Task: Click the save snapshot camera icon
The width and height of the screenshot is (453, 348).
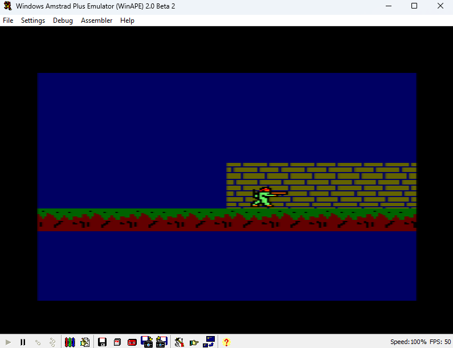Action: click(x=161, y=342)
